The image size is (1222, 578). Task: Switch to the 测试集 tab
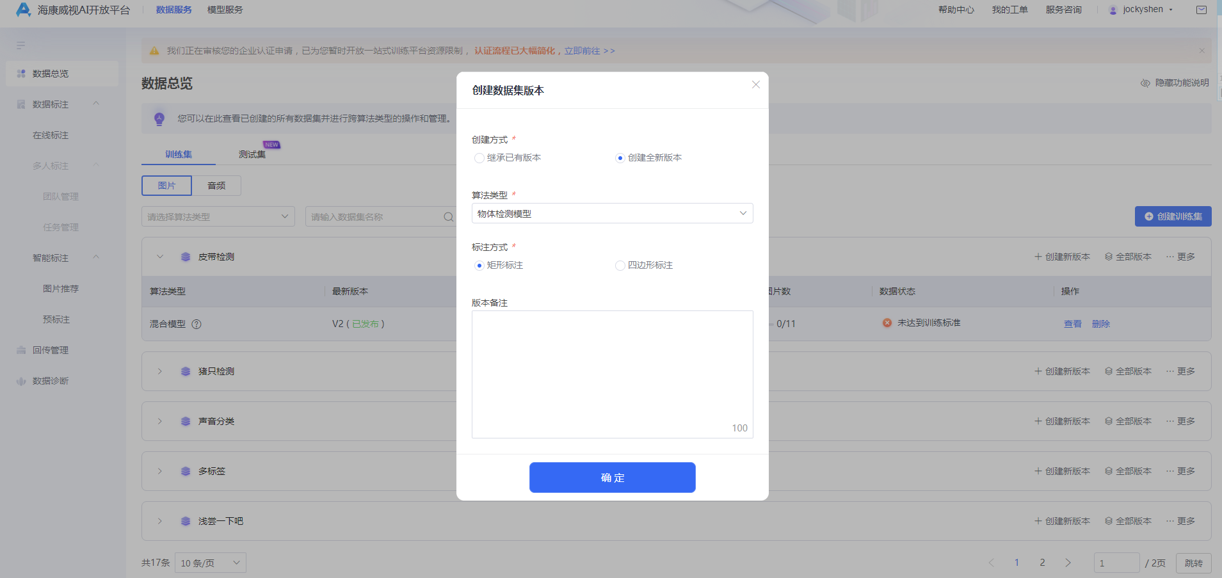pos(251,154)
